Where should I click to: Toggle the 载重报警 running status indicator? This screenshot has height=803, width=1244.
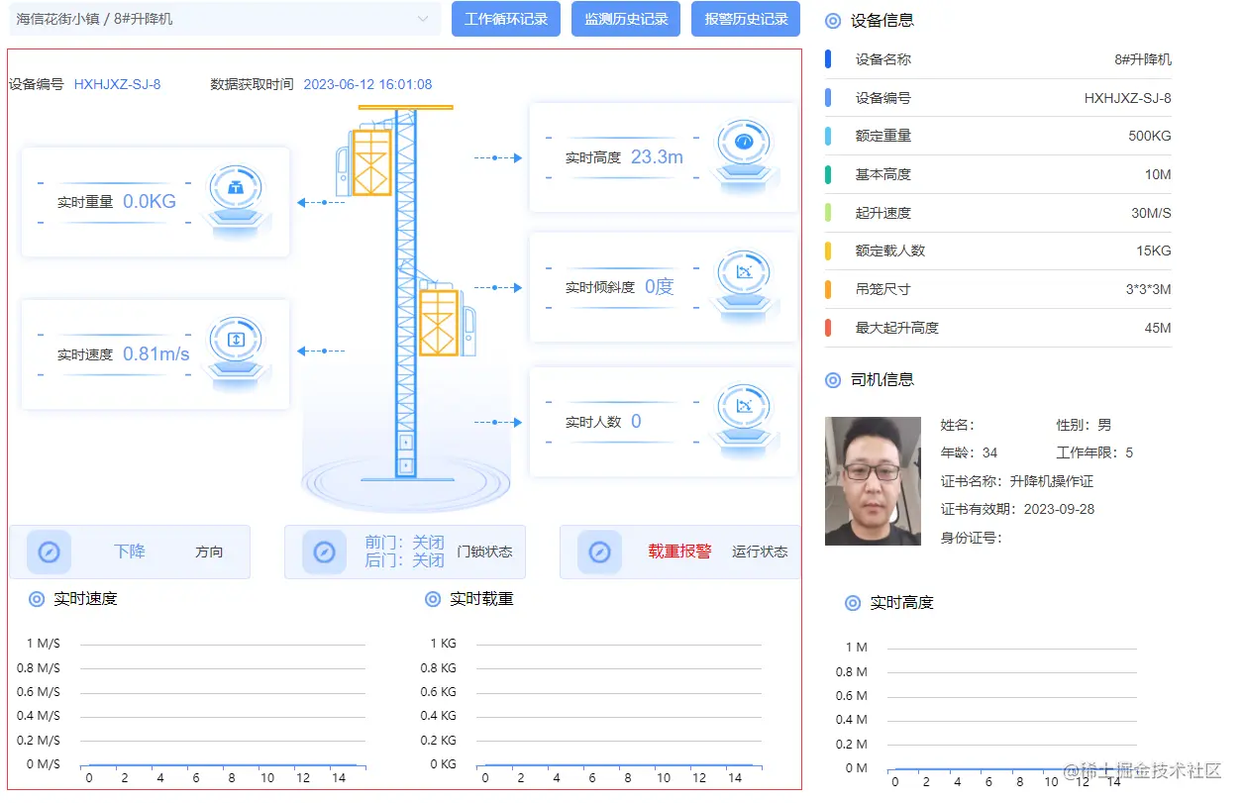point(598,552)
